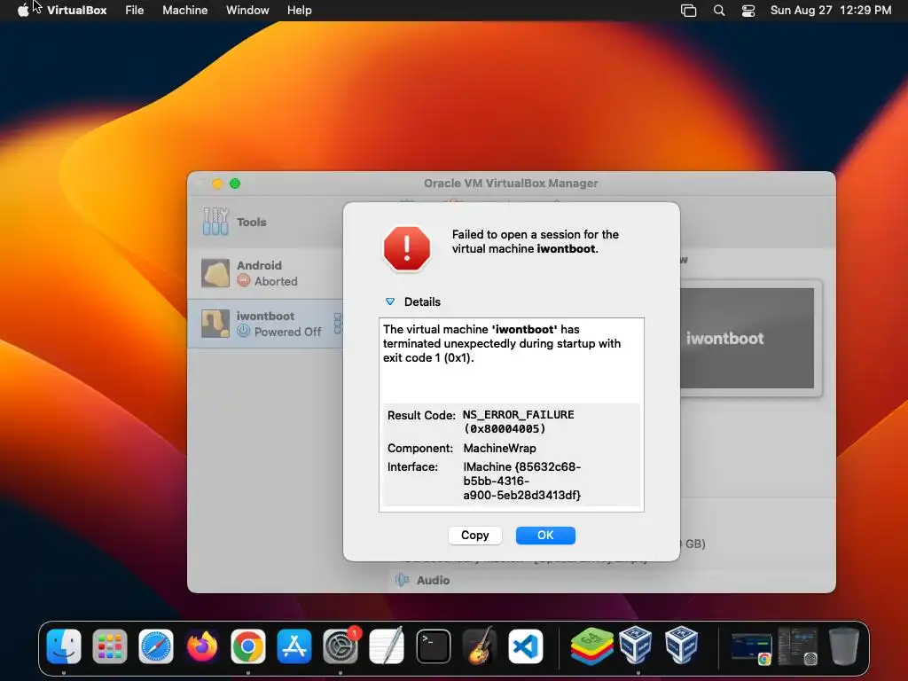
Task: Launch Firefox from the Dock
Action: coord(202,646)
